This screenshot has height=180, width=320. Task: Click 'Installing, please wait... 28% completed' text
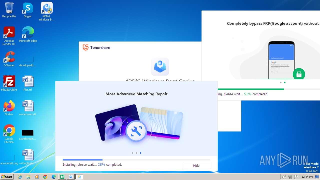92,165
